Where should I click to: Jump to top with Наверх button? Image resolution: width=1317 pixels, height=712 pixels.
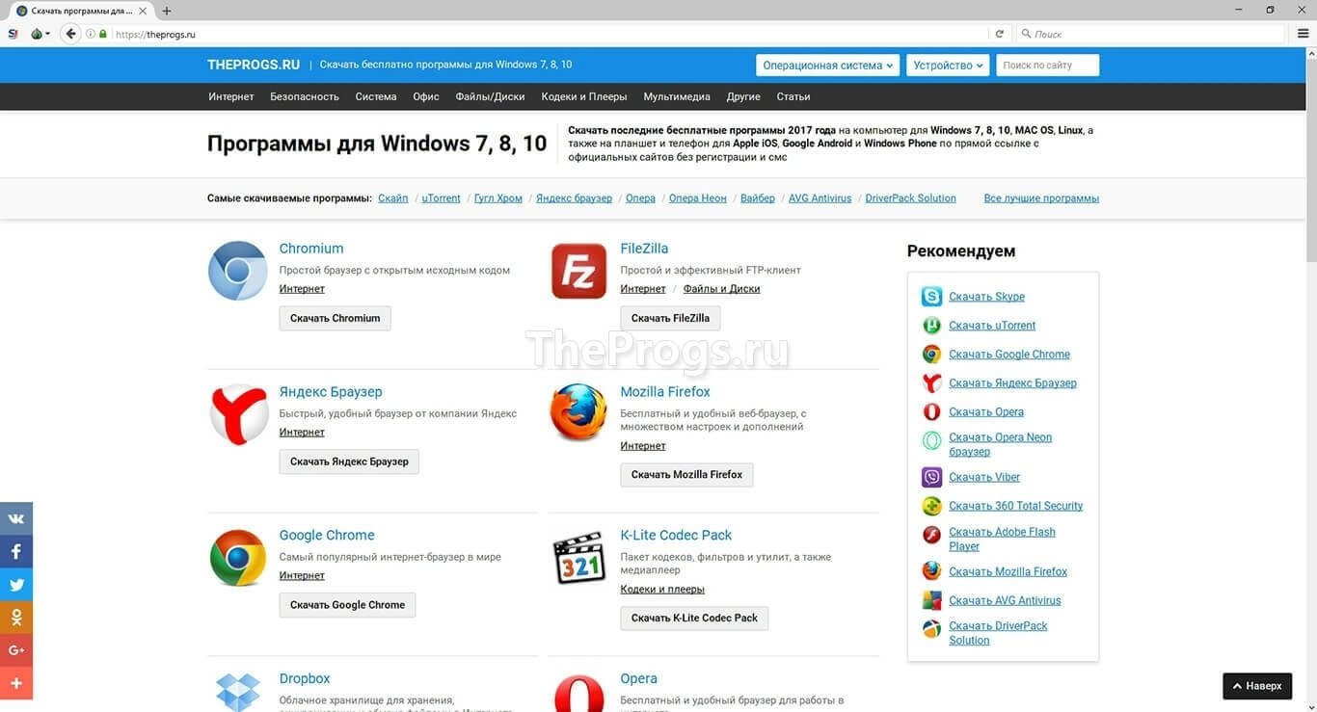point(1257,686)
